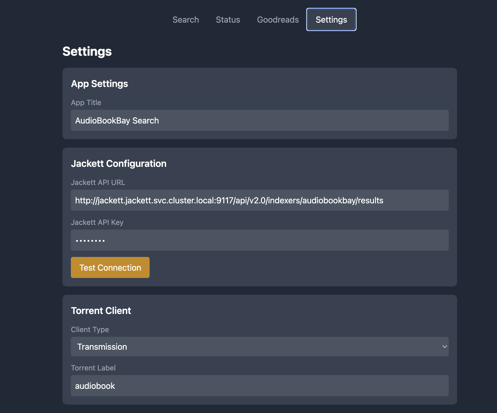Image resolution: width=497 pixels, height=413 pixels.
Task: Click the Client Type label
Action: (x=90, y=329)
